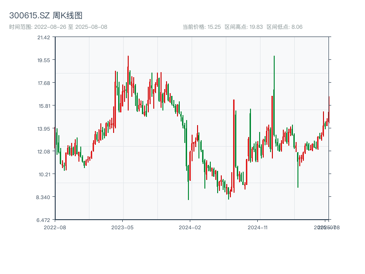The height and width of the screenshot is (274, 365).
Task: Click the y-axis value 10.21
Action: 44,174
